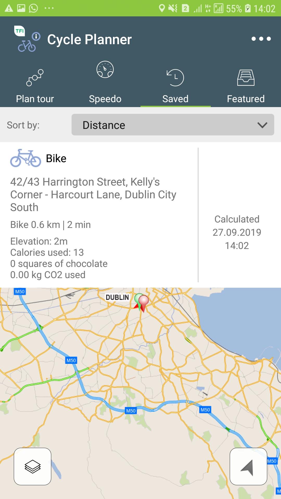The image size is (281, 499).
Task: Tap the red destination map pin
Action: 143,301
